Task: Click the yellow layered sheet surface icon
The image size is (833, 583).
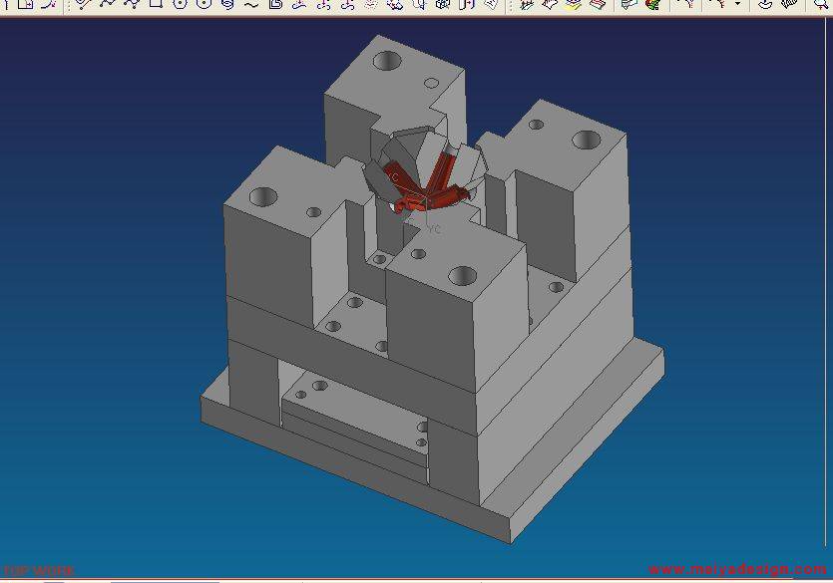Action: tap(574, 5)
